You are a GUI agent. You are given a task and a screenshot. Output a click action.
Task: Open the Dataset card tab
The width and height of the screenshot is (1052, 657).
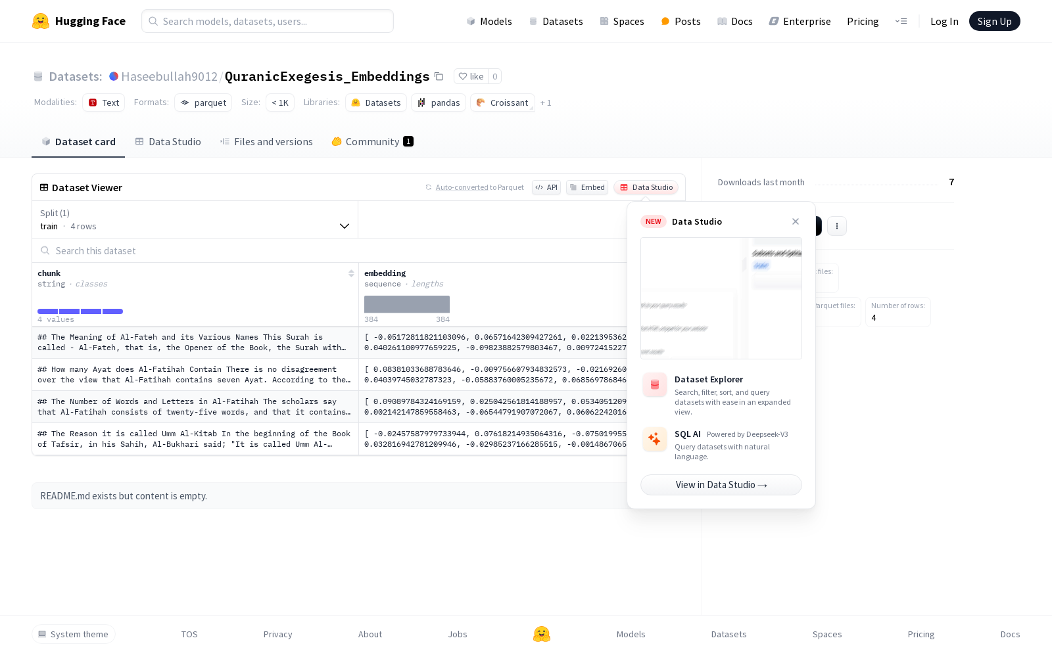coord(78,141)
